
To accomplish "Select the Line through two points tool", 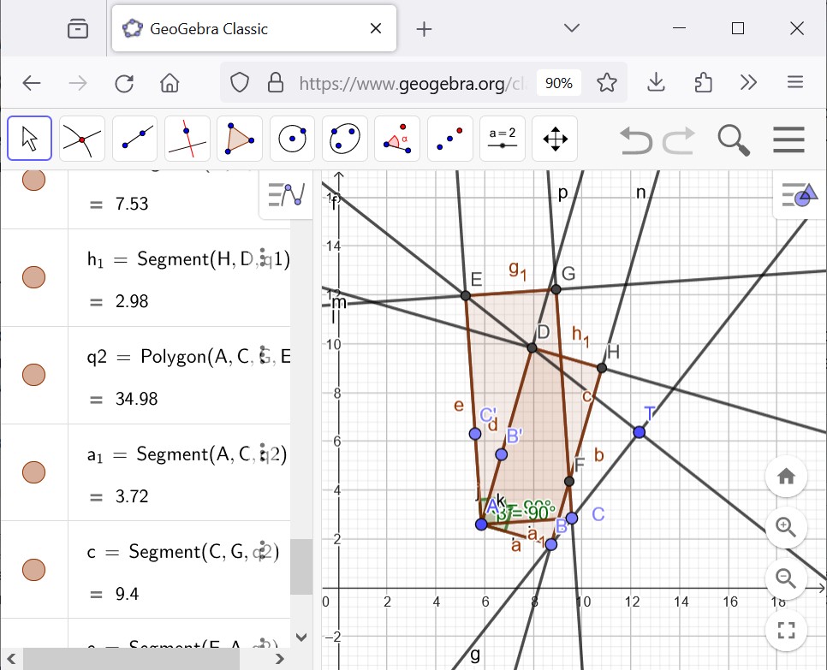I will click(134, 138).
